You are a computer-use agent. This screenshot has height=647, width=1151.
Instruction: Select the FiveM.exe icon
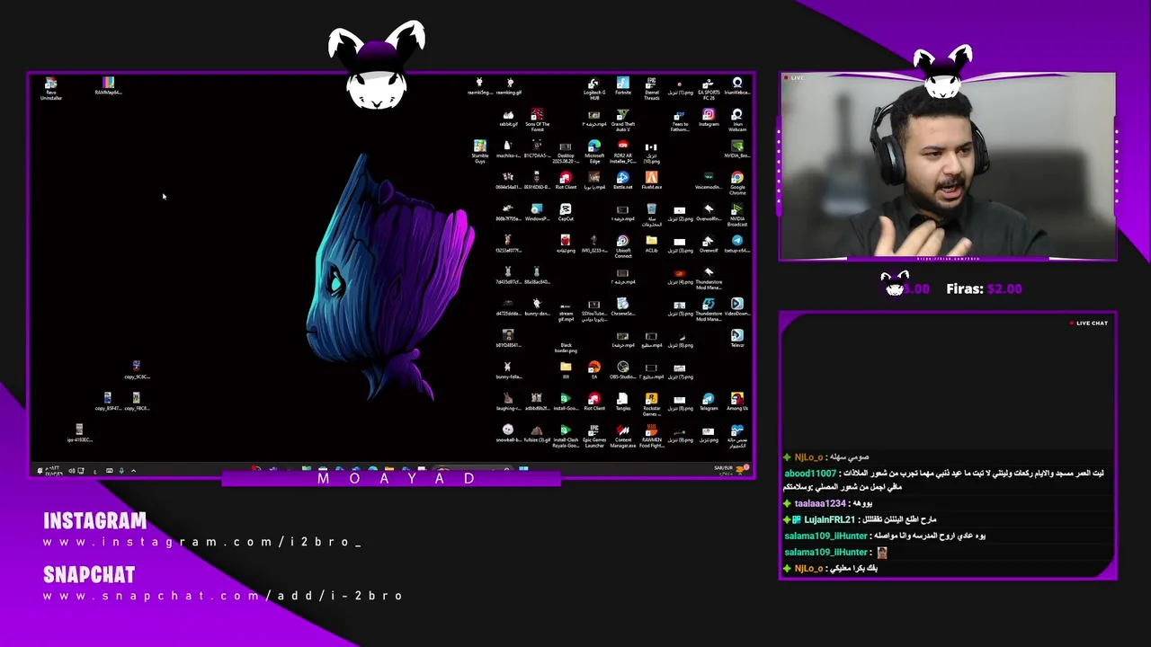[651, 181]
